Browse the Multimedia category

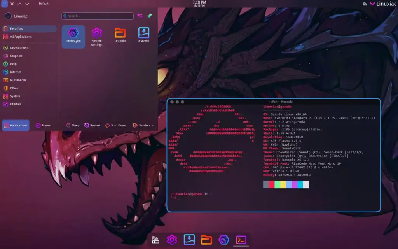tap(29, 80)
